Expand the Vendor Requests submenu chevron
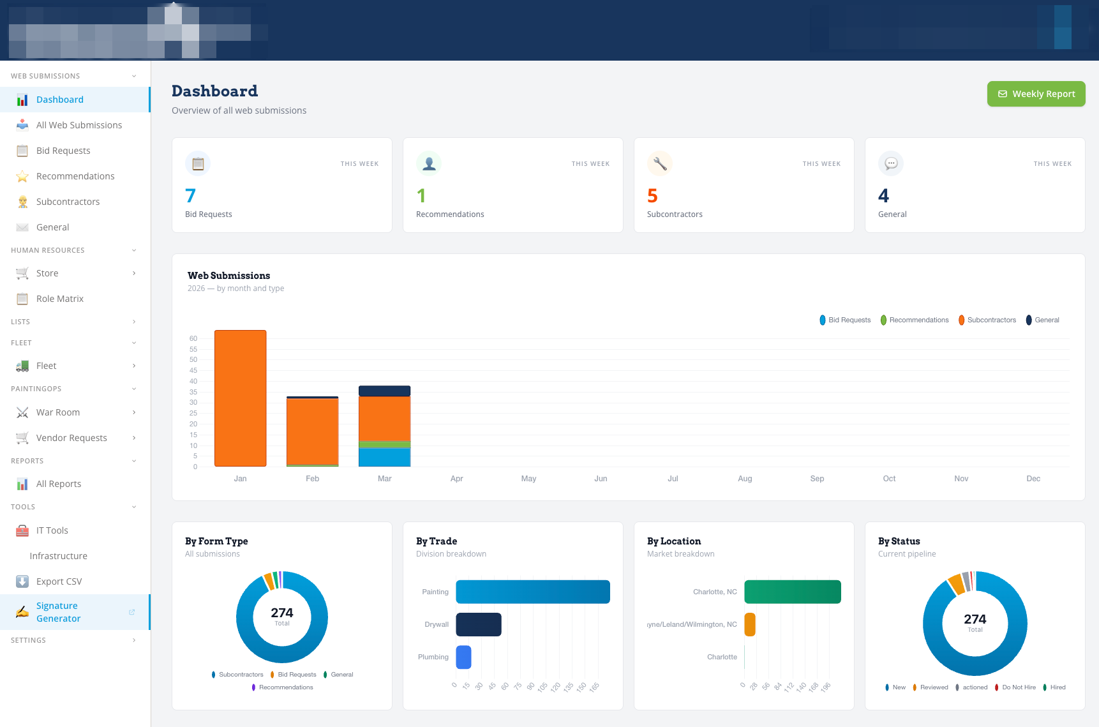 (x=134, y=438)
